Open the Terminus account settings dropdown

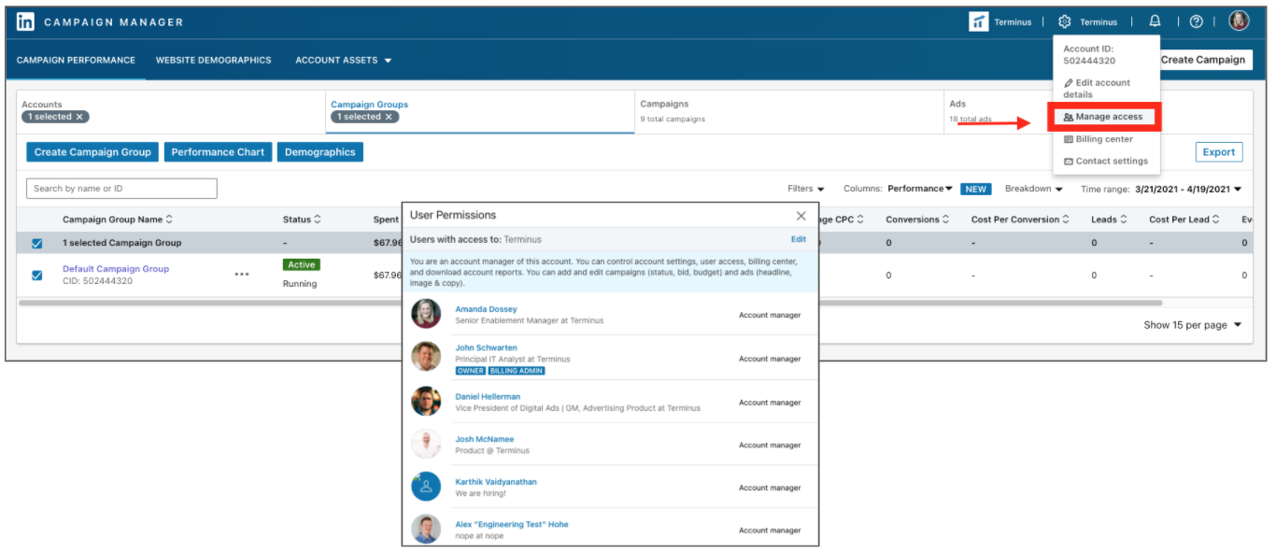[1099, 21]
